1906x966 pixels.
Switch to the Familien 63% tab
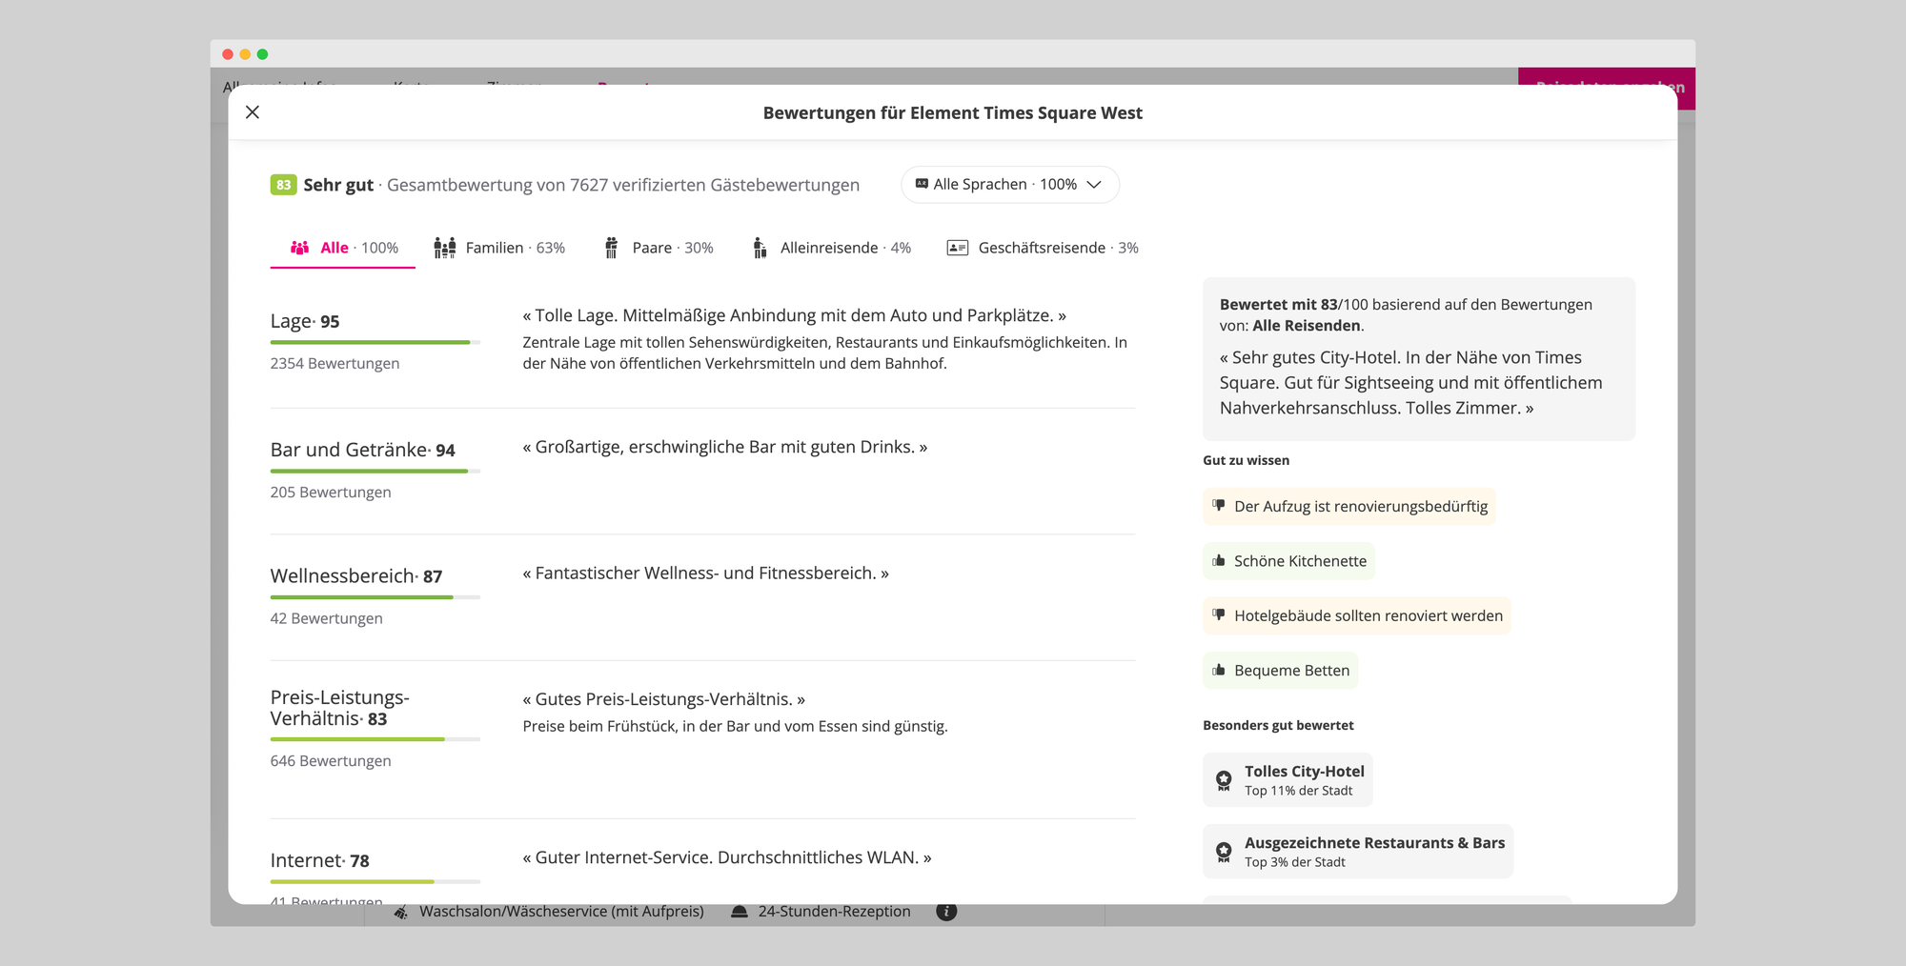pyautogui.click(x=499, y=248)
